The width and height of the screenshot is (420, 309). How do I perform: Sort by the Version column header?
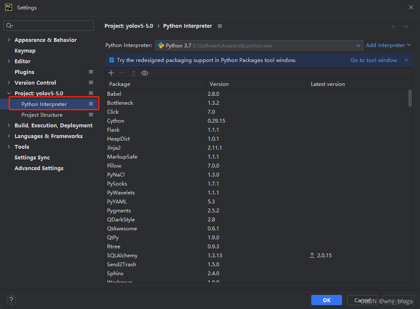click(x=257, y=84)
